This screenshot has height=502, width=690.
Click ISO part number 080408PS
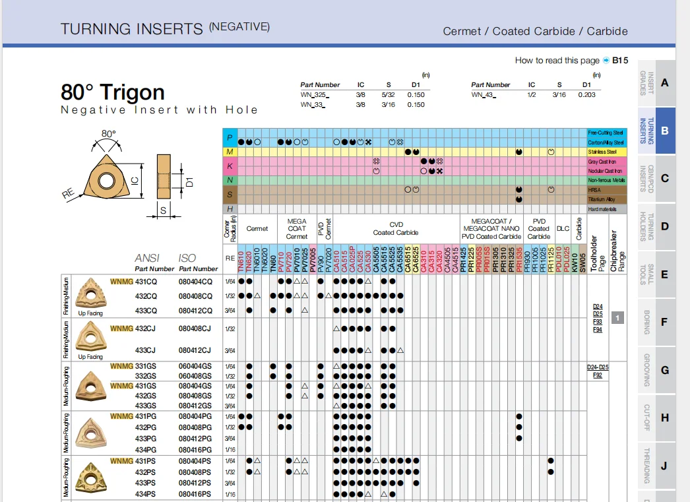coord(195,472)
